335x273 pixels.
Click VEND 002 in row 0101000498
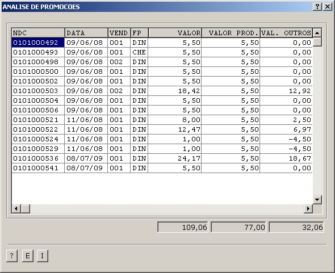pos(119,62)
